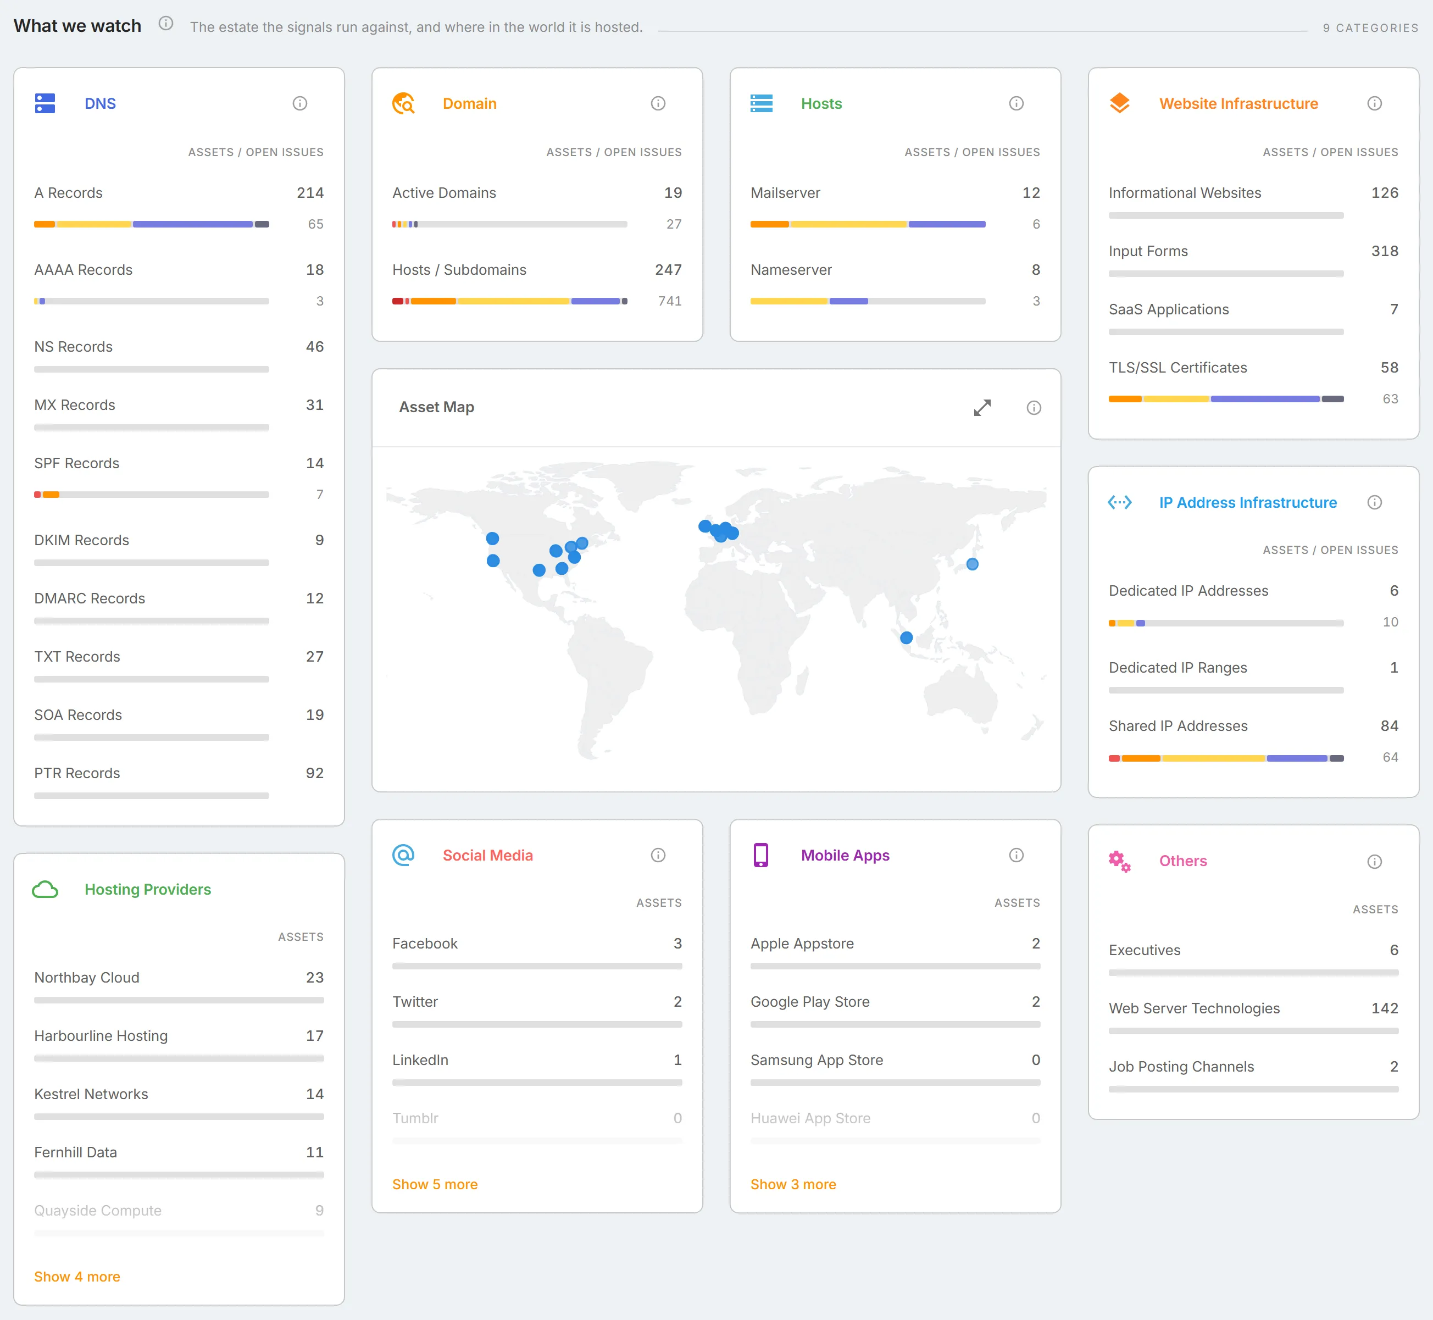
Task: Open the Website Infrastructure info icon
Action: coord(1374,103)
